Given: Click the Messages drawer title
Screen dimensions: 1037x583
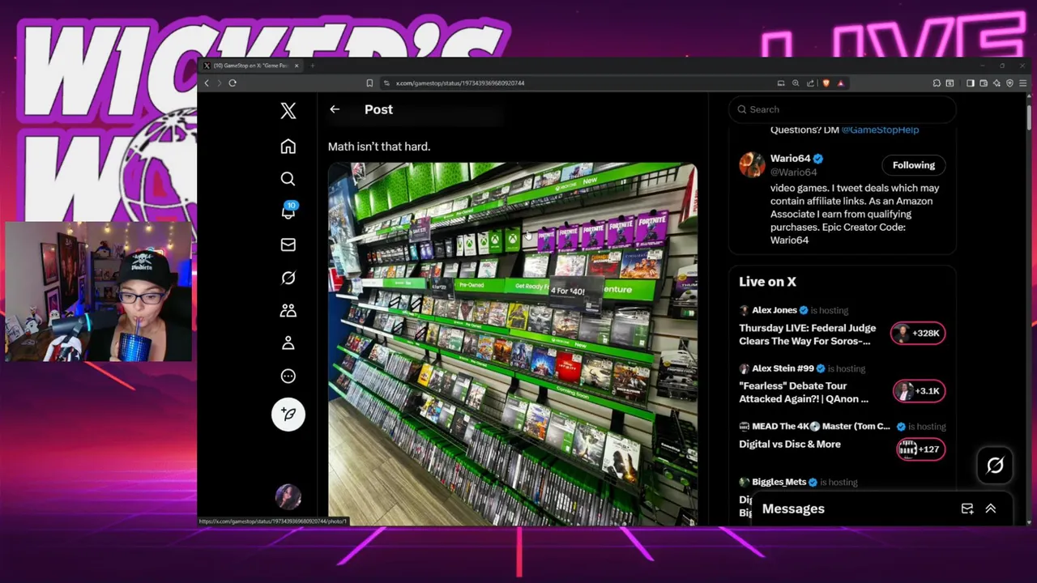Looking at the screenshot, I should coord(793,509).
